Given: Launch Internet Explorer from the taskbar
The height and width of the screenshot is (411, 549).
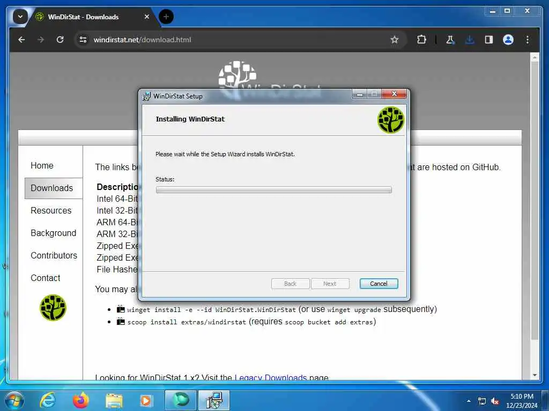Looking at the screenshot, I should [x=48, y=400].
